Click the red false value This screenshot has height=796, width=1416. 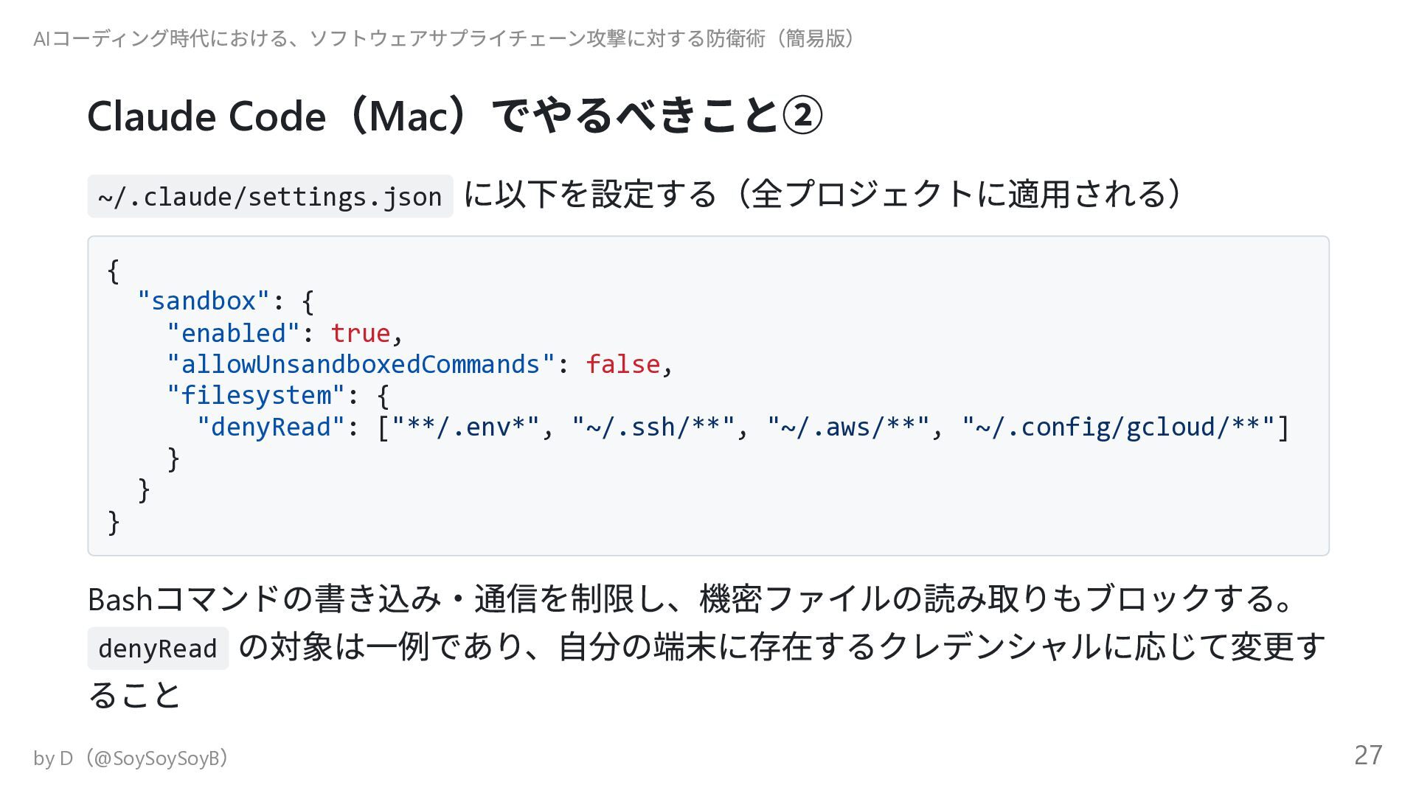pyautogui.click(x=622, y=364)
